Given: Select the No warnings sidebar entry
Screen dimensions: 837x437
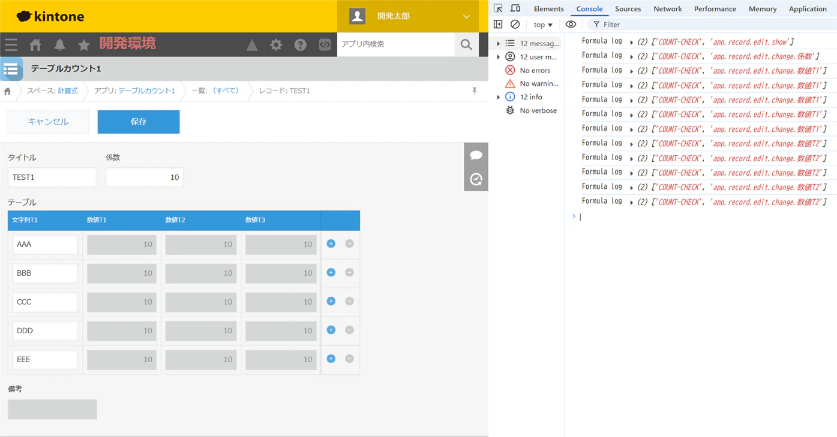Looking at the screenshot, I should (532, 84).
